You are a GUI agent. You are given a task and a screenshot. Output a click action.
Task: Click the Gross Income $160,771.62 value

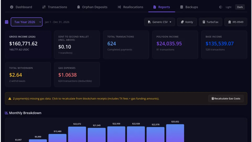click(23, 43)
